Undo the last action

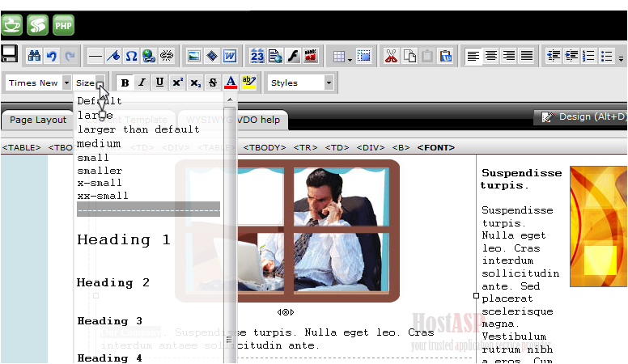[52, 56]
